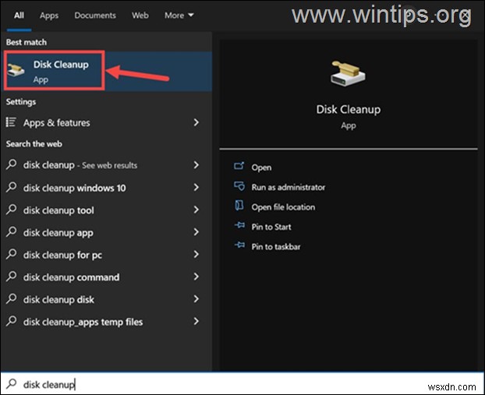Expand chevron for 'disk cleanup disk'

click(196, 298)
